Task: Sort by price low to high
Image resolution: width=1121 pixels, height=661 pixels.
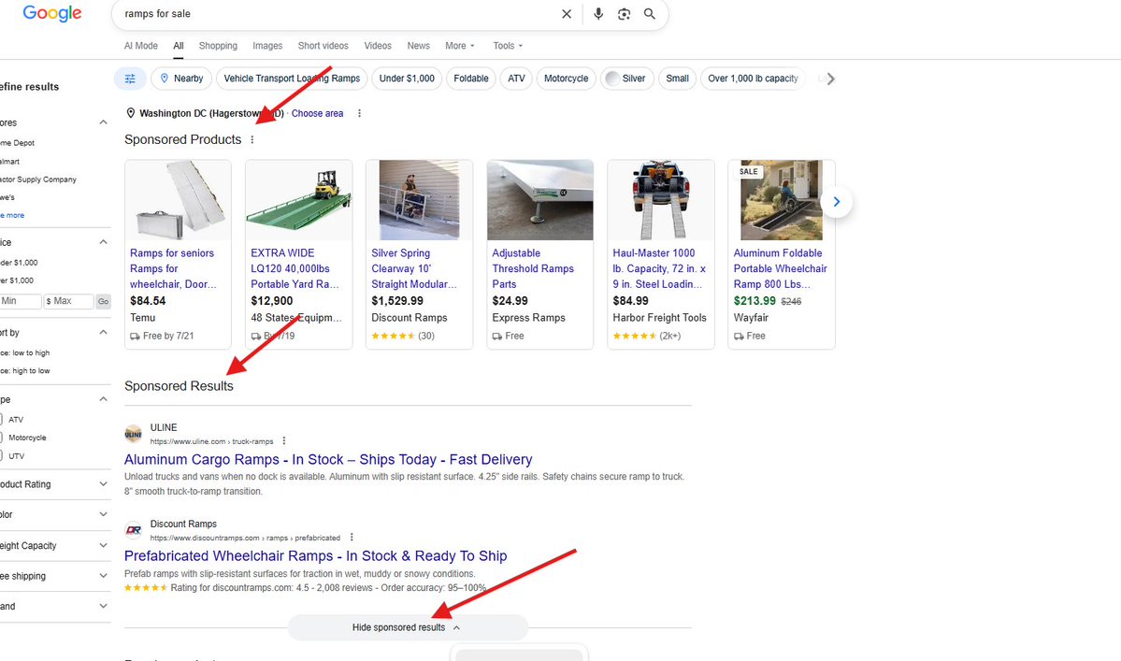Action: pyautogui.click(x=25, y=353)
